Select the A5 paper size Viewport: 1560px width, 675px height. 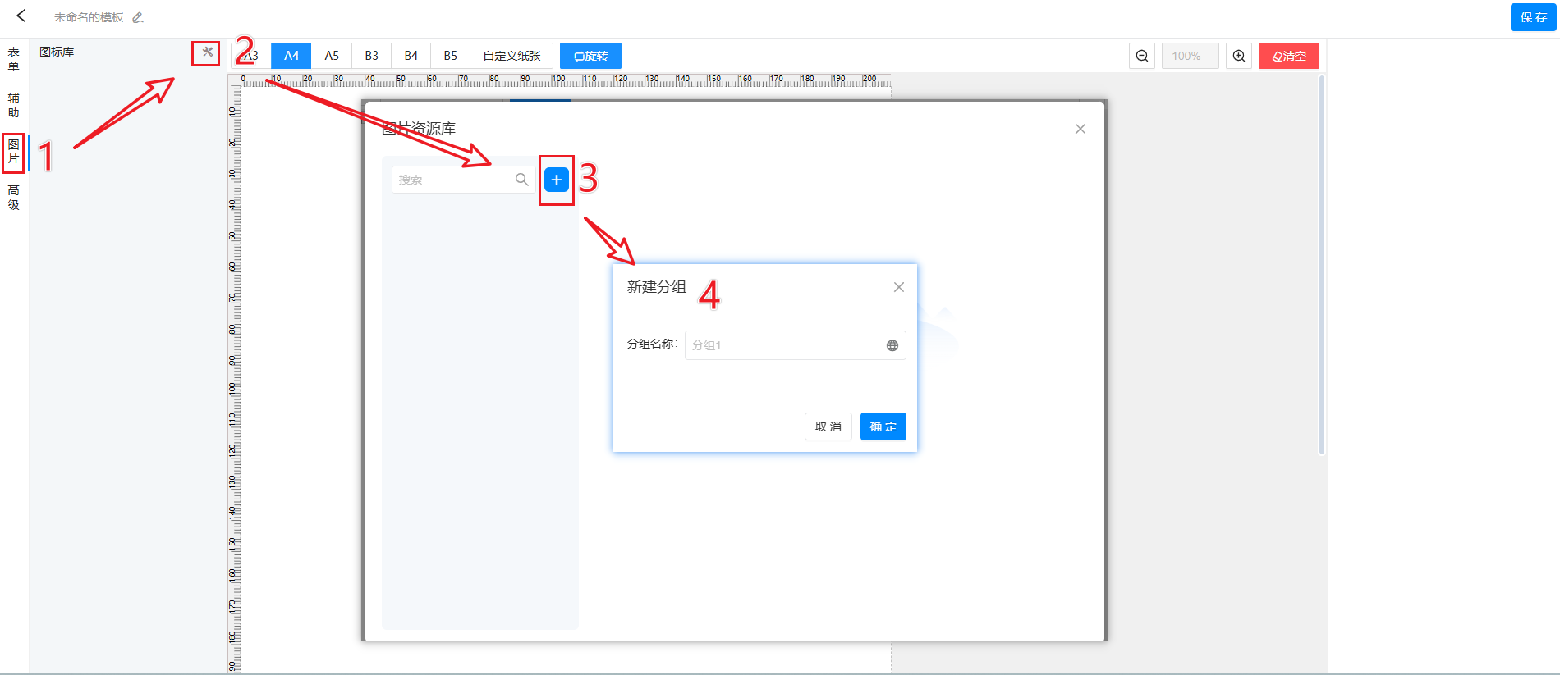click(x=332, y=56)
